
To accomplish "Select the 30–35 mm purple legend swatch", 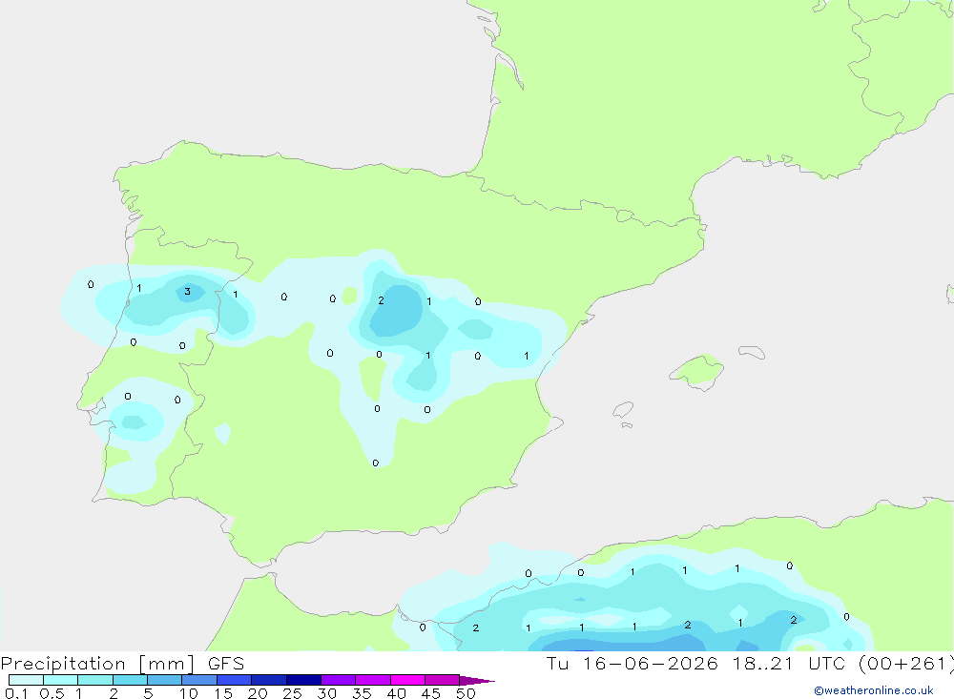I will point(338,680).
